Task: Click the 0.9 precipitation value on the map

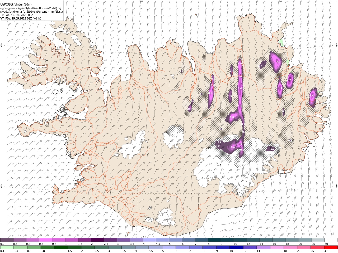Action: point(210,93)
